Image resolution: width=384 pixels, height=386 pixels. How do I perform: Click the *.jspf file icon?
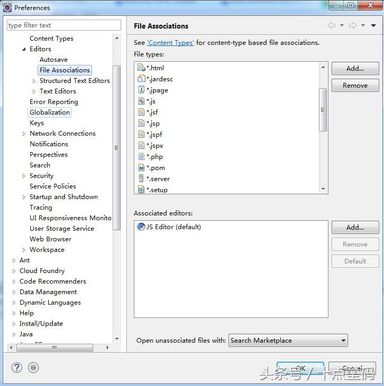(x=141, y=135)
